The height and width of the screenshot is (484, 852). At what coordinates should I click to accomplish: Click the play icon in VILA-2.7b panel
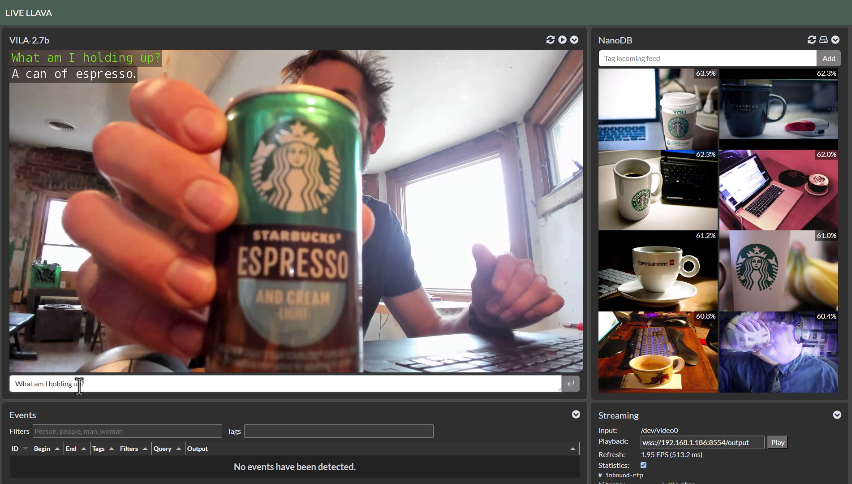[562, 40]
